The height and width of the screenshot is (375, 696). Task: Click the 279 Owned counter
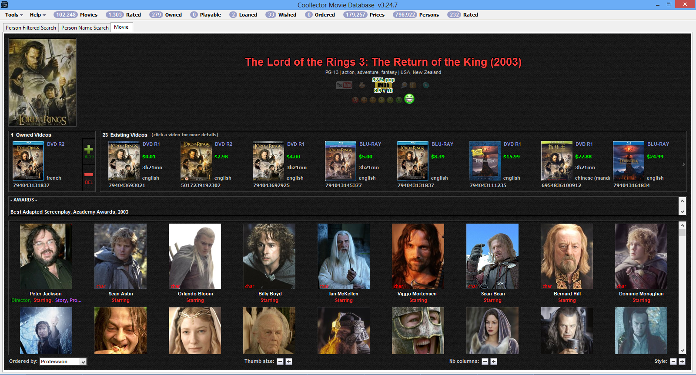click(x=166, y=15)
